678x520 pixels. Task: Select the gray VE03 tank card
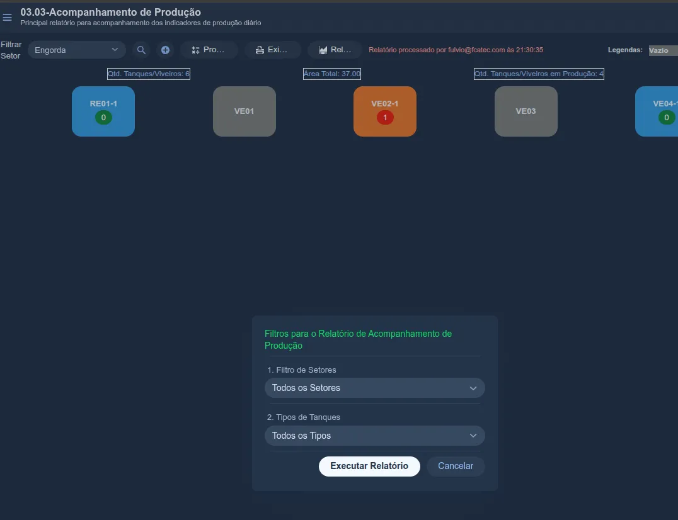point(526,111)
